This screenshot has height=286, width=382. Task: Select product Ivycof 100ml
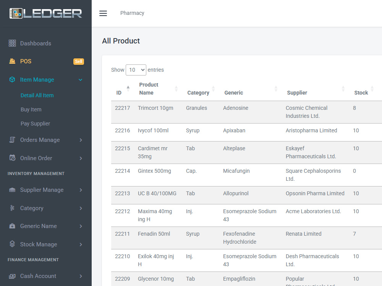coord(153,130)
